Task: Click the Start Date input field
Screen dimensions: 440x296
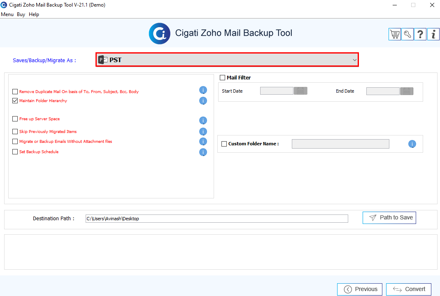Action: point(277,91)
